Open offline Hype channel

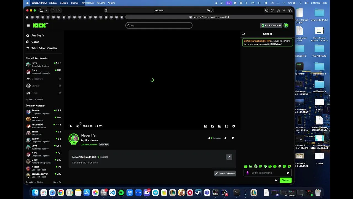(x=44, y=93)
